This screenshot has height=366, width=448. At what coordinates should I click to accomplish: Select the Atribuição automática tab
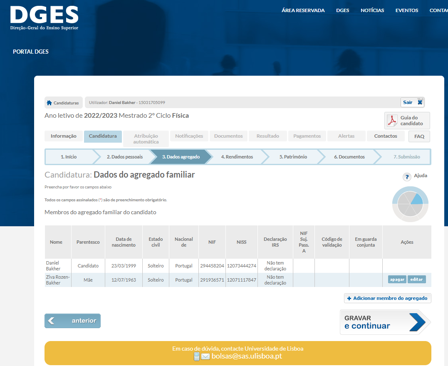[x=146, y=139]
